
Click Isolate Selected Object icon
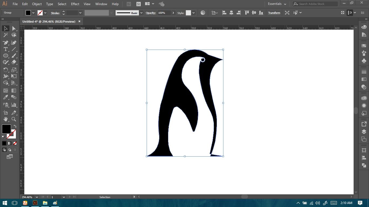pos(287,13)
